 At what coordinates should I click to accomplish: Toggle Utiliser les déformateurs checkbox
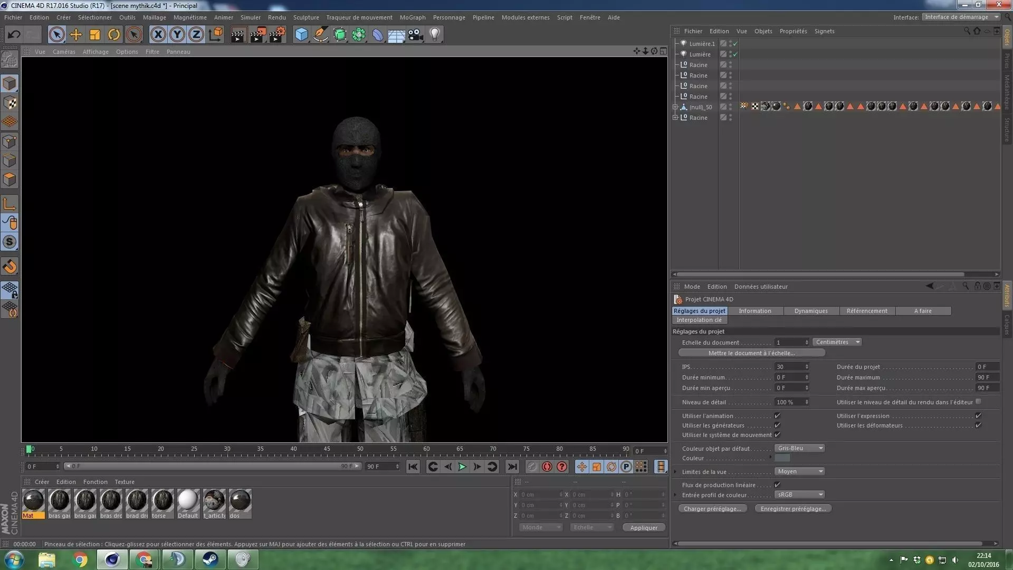coord(978,425)
